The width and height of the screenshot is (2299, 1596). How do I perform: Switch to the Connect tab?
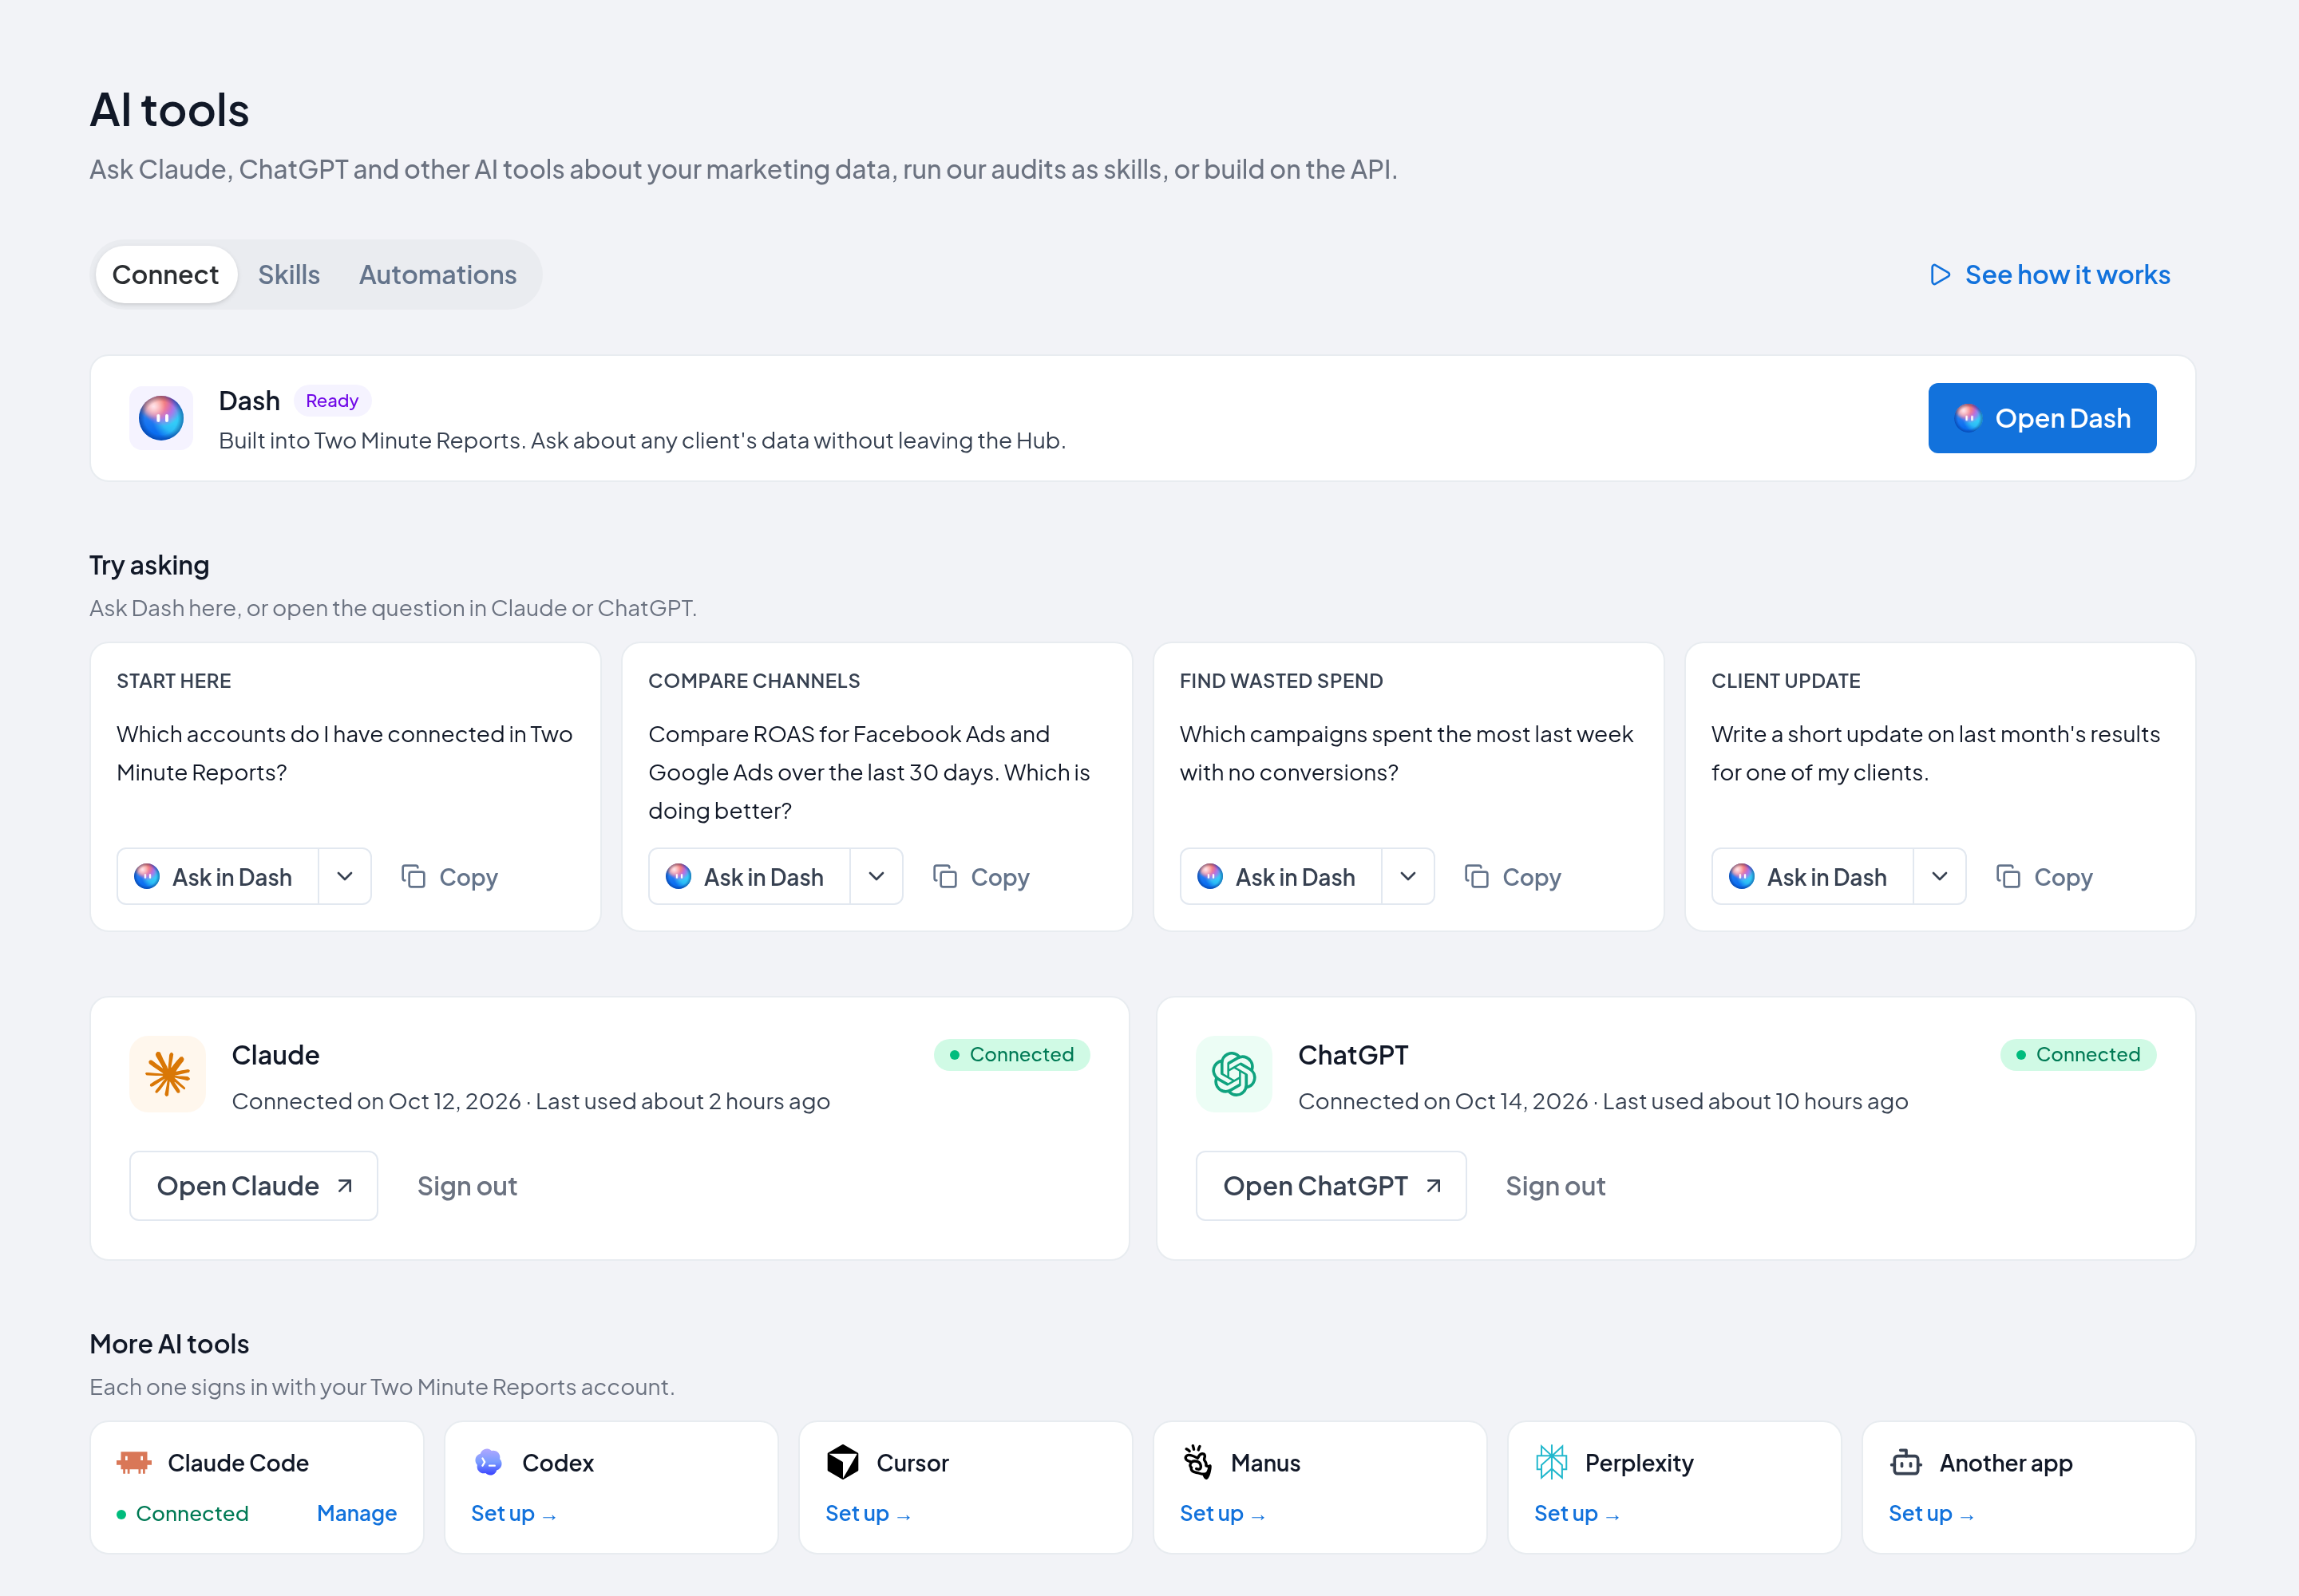[x=165, y=275]
